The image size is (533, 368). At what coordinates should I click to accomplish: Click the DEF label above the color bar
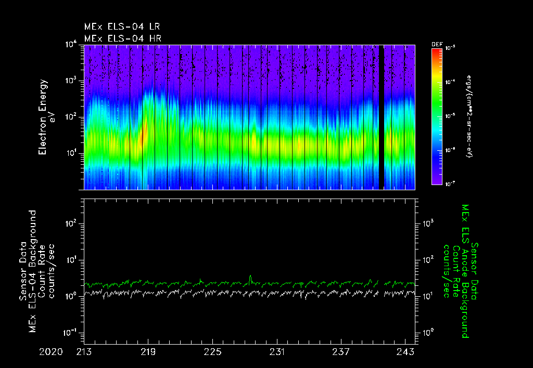(x=437, y=45)
